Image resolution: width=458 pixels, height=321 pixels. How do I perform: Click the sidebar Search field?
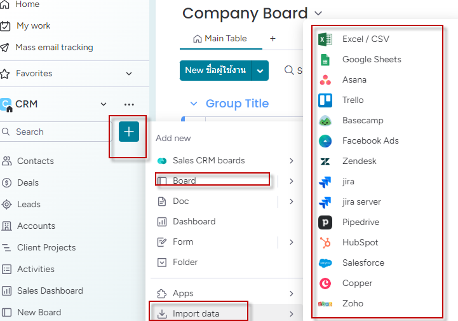click(x=55, y=132)
